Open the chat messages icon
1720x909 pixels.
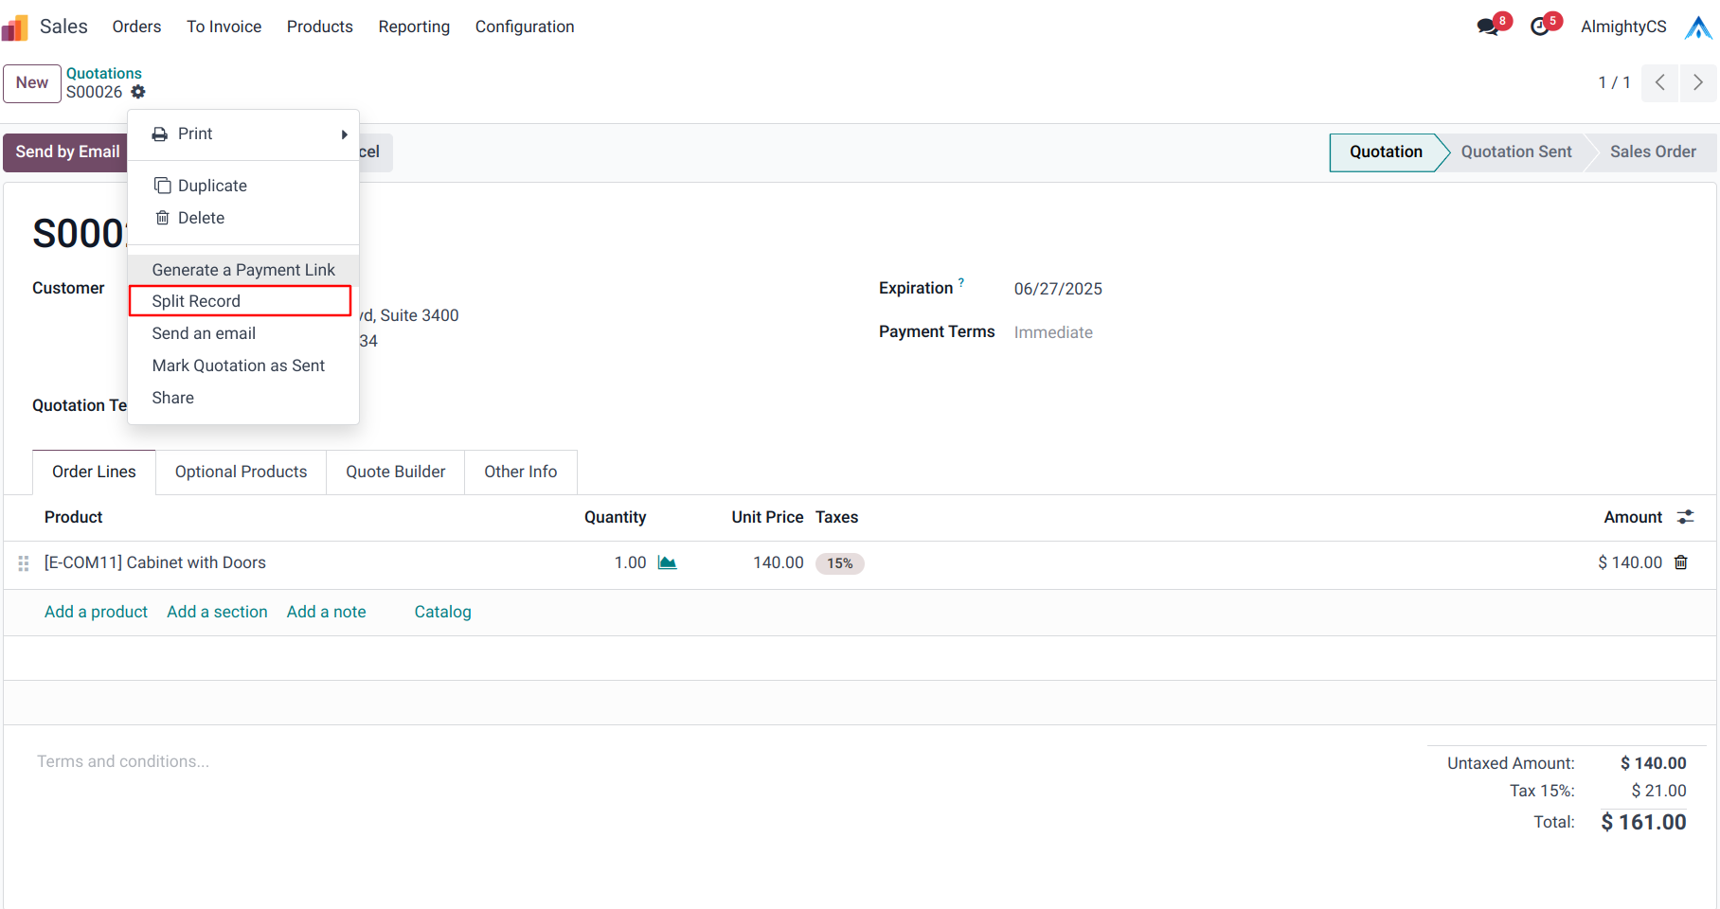[1488, 27]
